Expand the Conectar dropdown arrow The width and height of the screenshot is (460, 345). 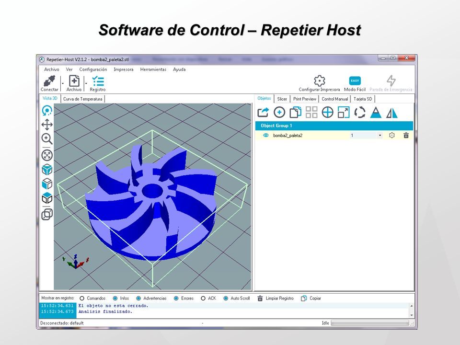[x=62, y=83]
